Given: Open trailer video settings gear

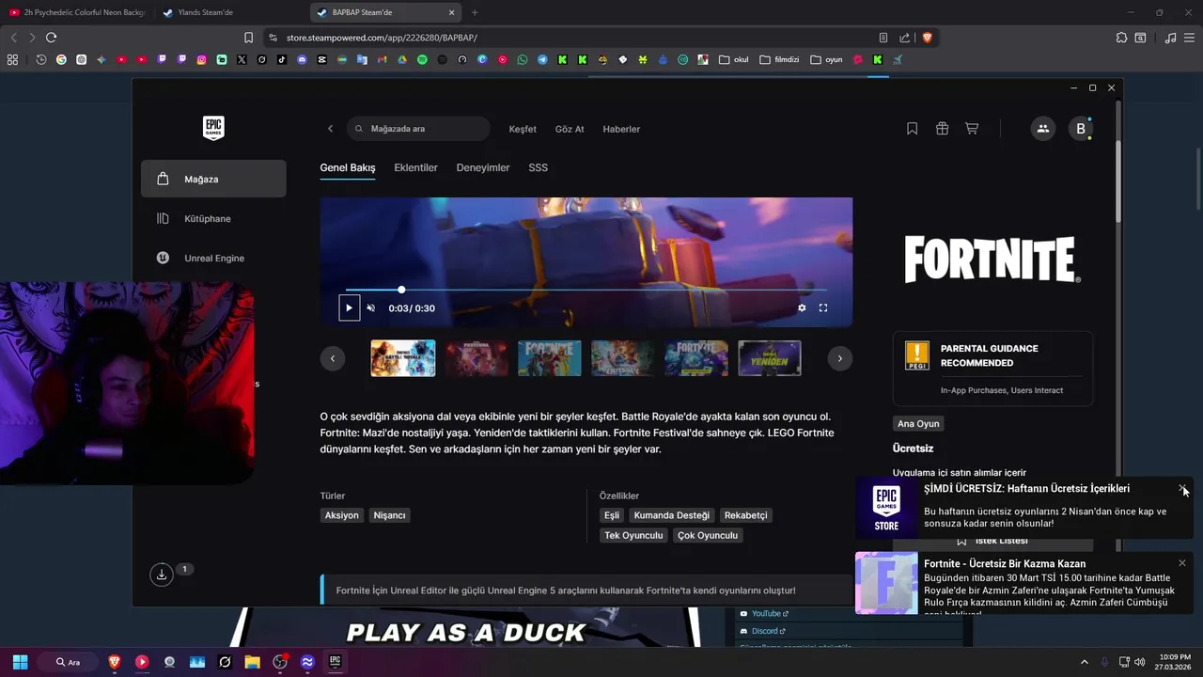Looking at the screenshot, I should coord(802,307).
